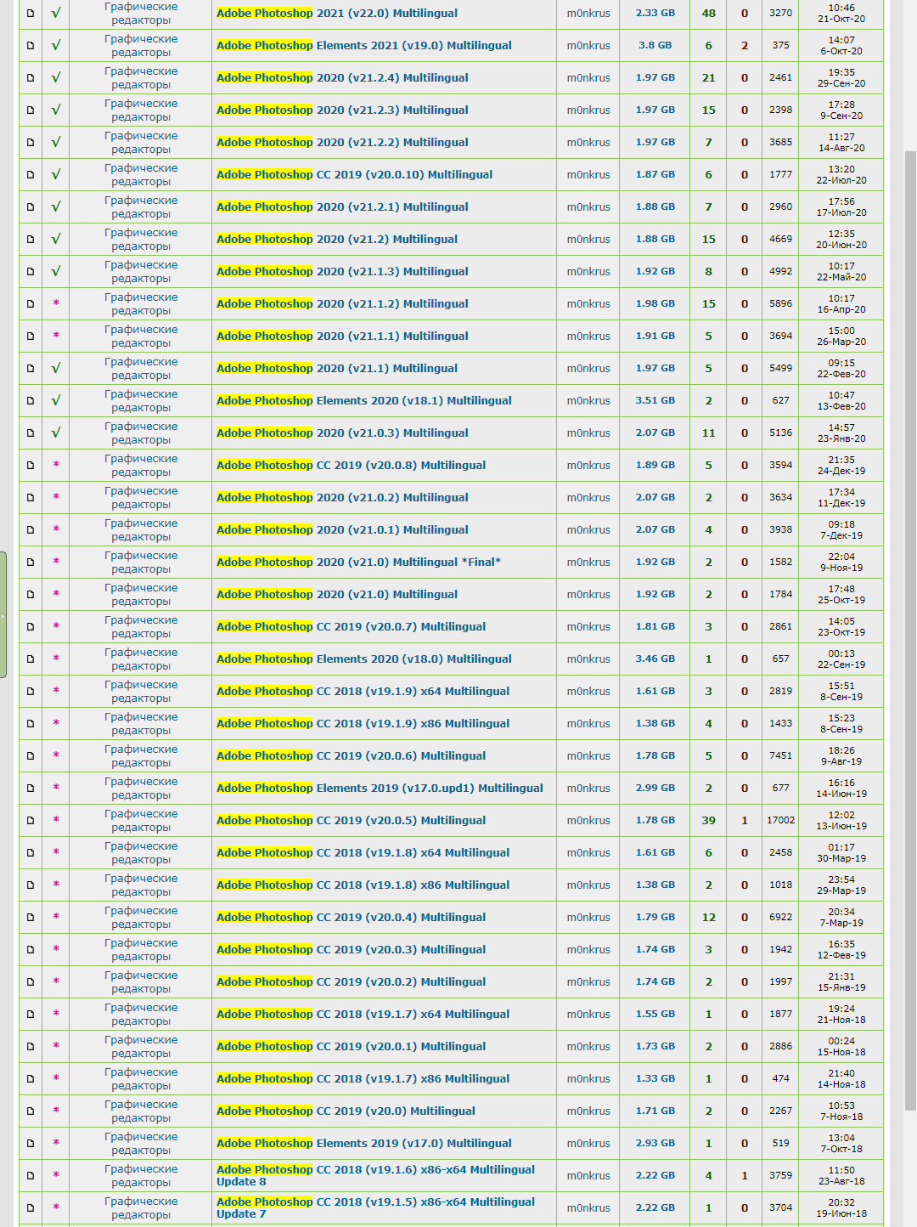This screenshot has width=917, height=1227.
Task: Open Photoshop CC 2019 (v20.0.6) Multilingual link
Action: [352, 756]
